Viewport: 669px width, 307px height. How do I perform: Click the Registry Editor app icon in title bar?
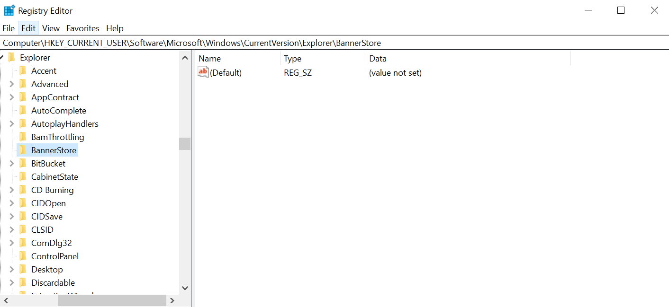[x=9, y=10]
